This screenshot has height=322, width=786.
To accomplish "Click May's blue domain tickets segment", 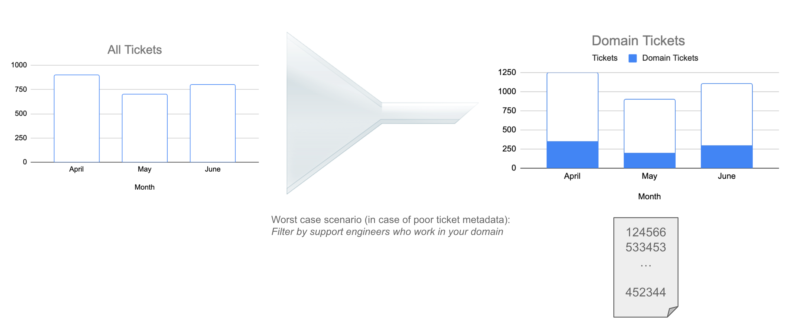I will point(649,160).
